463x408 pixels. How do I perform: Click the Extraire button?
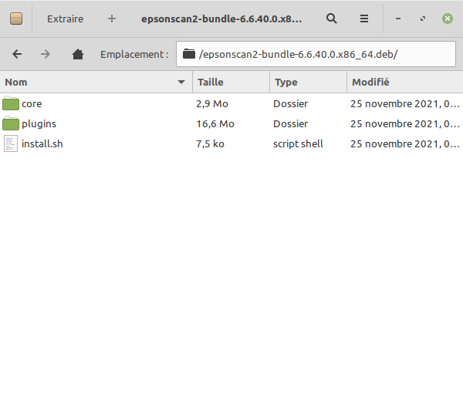point(66,19)
